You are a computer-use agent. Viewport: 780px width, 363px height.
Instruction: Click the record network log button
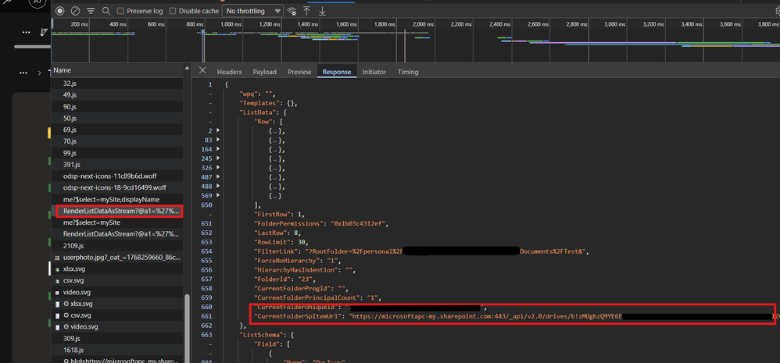coord(60,12)
